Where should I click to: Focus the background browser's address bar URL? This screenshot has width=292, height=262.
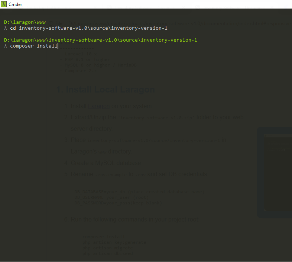click(x=179, y=24)
